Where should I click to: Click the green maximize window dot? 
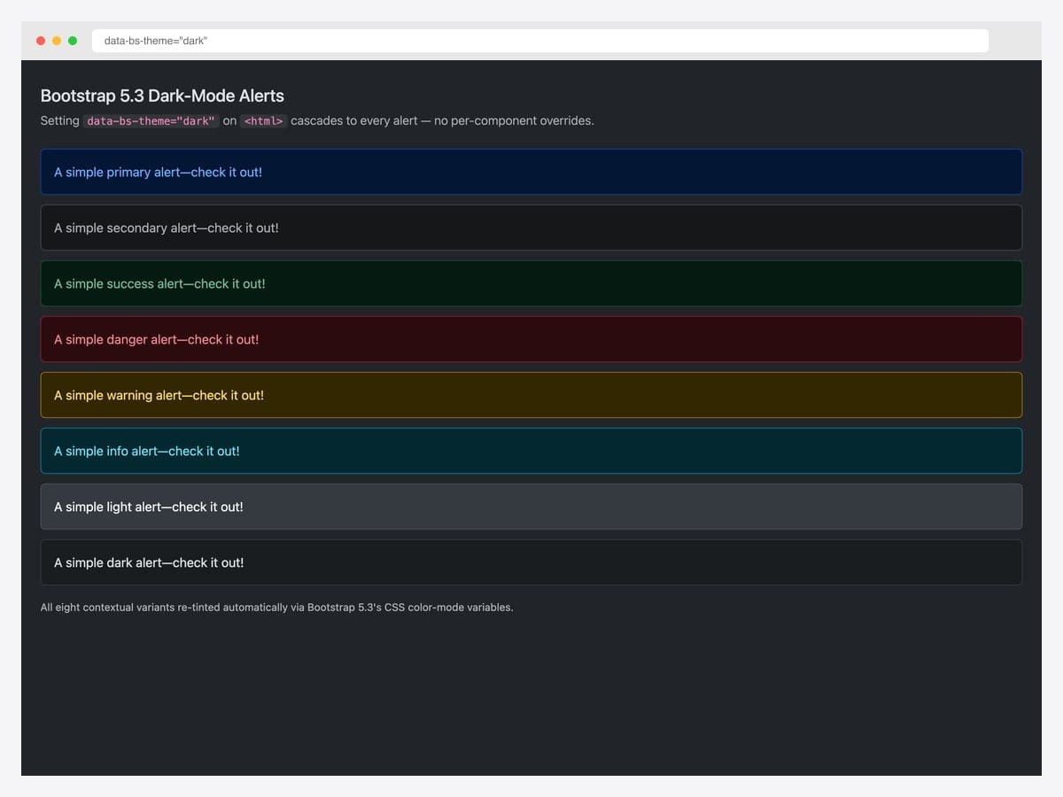73,41
